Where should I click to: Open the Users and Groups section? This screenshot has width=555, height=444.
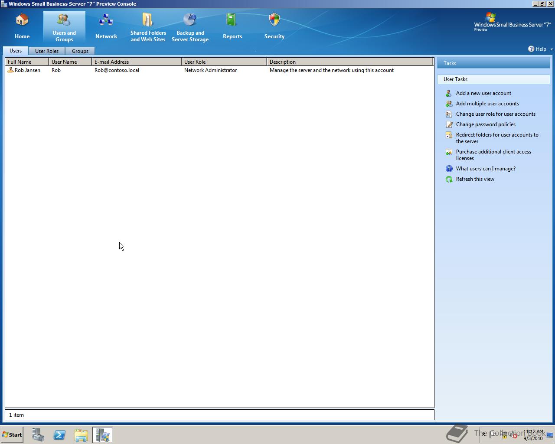[64, 26]
